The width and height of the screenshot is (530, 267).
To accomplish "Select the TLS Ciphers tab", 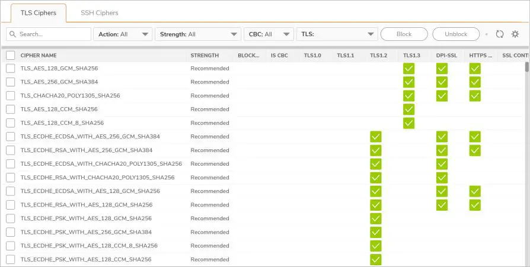I will click(39, 13).
